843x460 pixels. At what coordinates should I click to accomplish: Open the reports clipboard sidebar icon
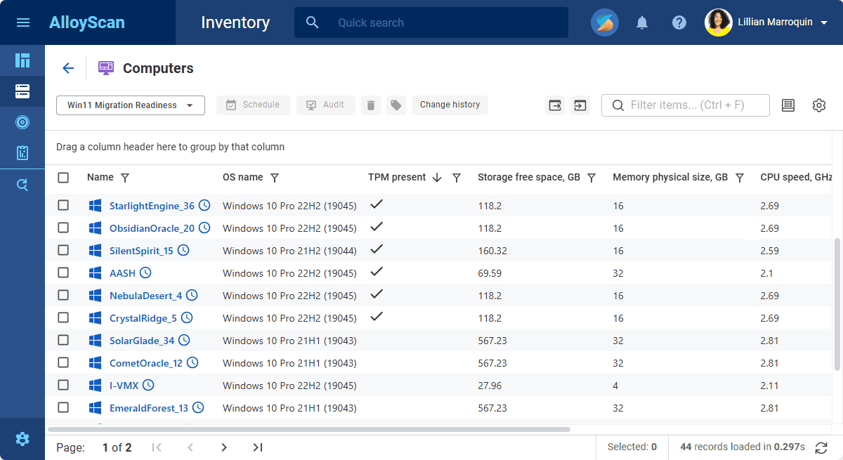coord(22,153)
